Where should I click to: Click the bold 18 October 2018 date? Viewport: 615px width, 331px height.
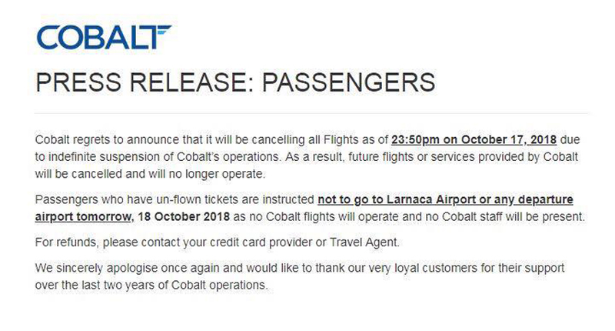pyautogui.click(x=184, y=217)
